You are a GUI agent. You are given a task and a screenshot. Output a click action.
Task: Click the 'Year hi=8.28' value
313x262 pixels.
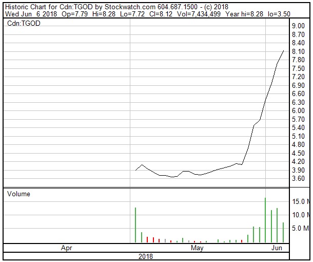(x=244, y=14)
